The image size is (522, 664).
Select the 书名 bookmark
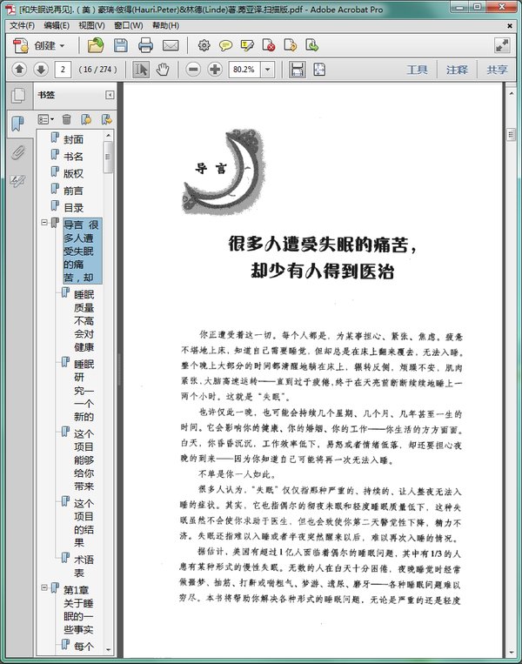[x=73, y=157]
